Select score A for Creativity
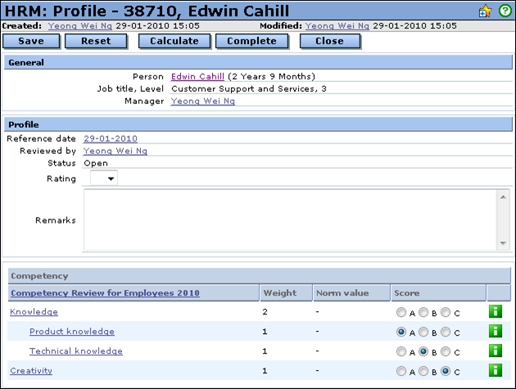This screenshot has width=516, height=389. pos(401,372)
